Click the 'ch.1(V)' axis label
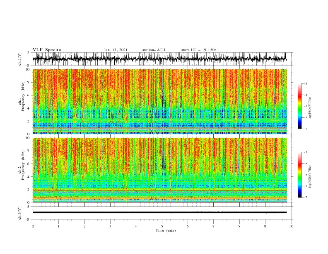The height and width of the screenshot is (254, 328). pyautogui.click(x=20, y=59)
